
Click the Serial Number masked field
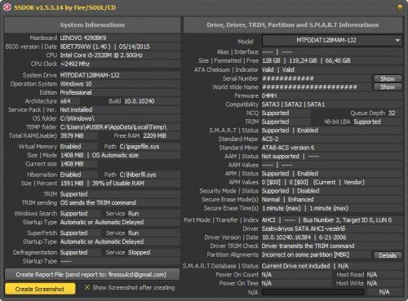click(x=317, y=78)
